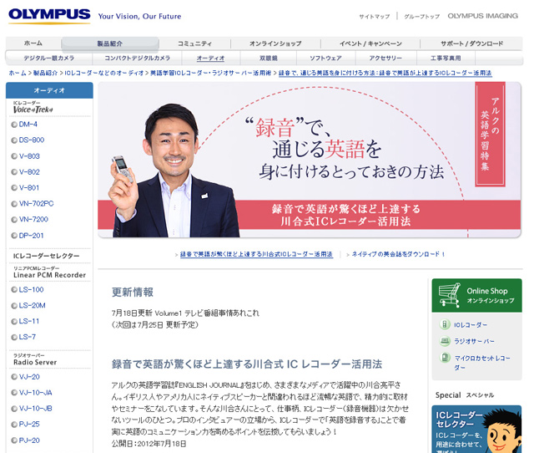
Task: Open 双眼鏡 submenu item
Action: [x=269, y=58]
